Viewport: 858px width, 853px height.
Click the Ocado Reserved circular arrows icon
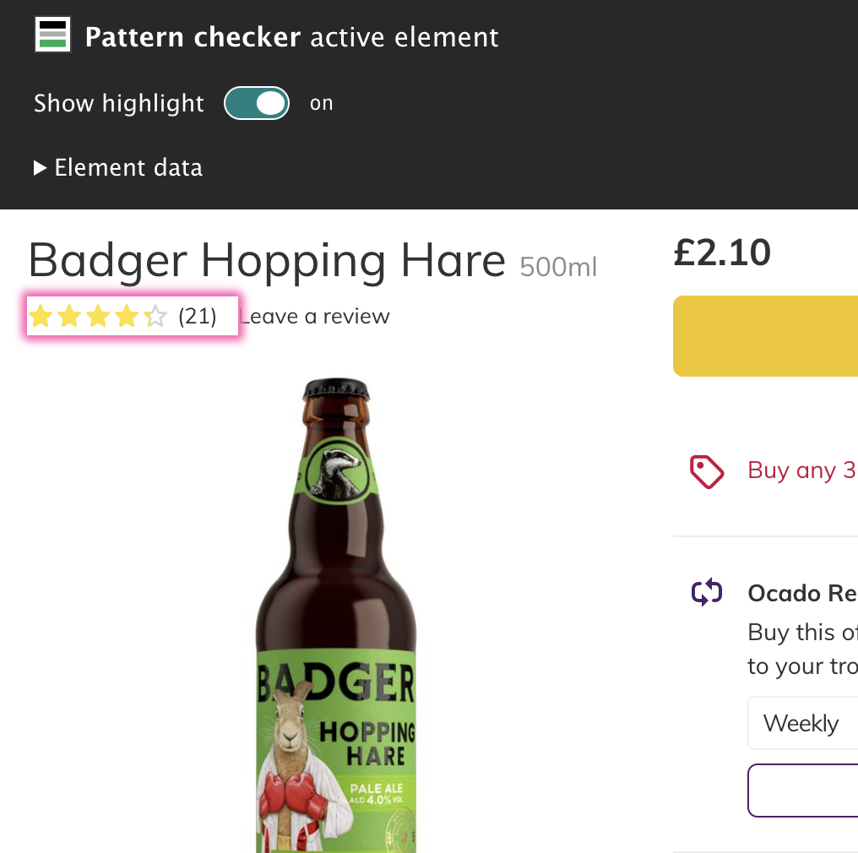coord(707,592)
